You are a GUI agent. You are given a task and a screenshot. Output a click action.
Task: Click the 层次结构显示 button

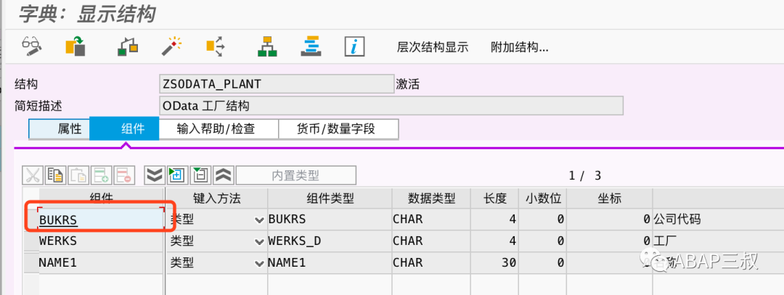tap(433, 47)
